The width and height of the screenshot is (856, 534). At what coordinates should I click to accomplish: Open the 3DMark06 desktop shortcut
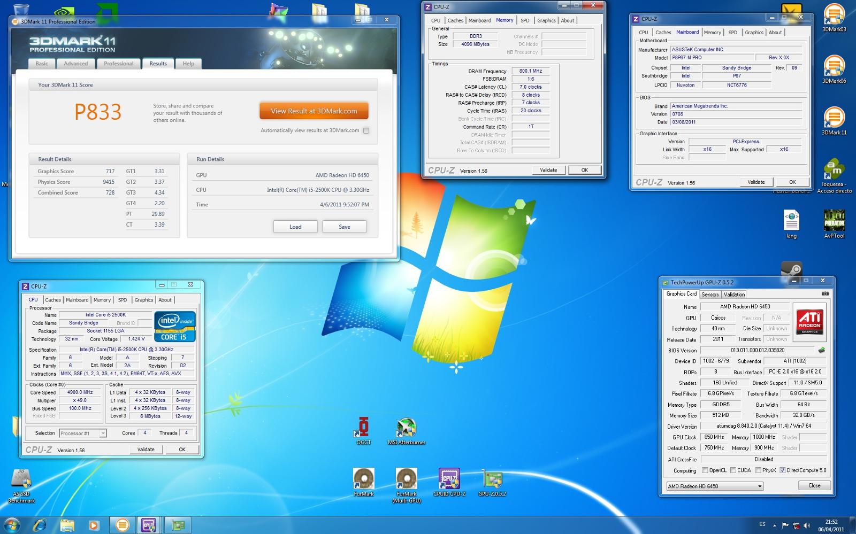[x=834, y=69]
